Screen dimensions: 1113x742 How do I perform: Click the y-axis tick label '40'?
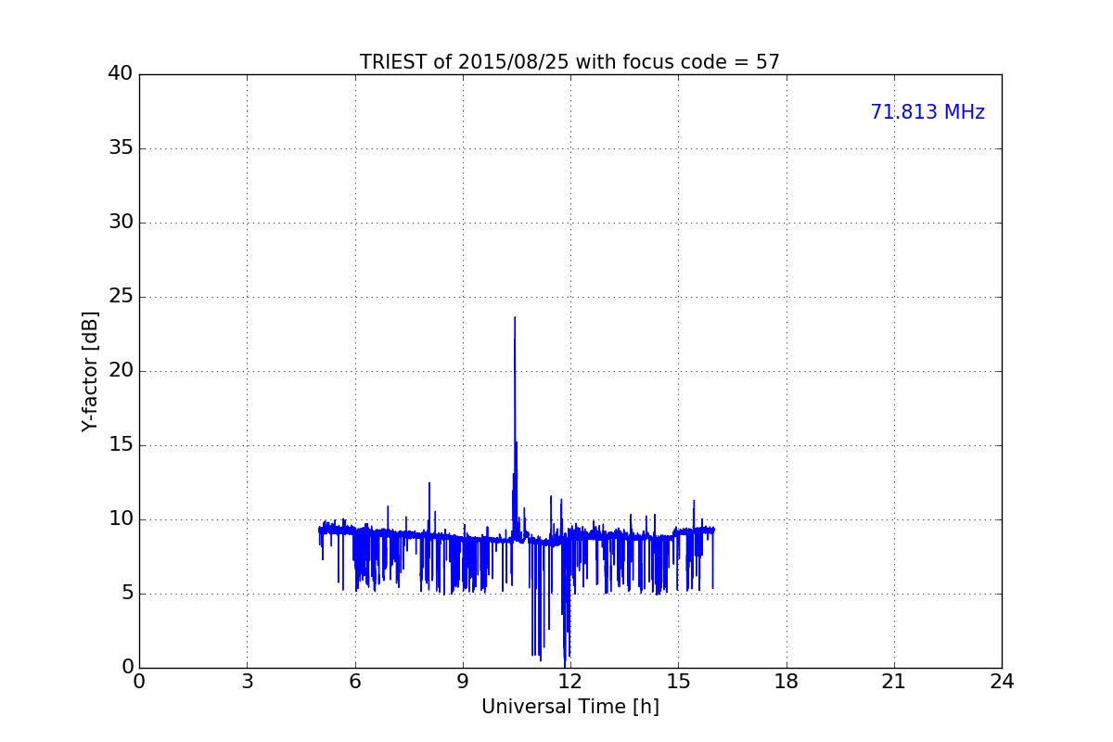point(121,74)
